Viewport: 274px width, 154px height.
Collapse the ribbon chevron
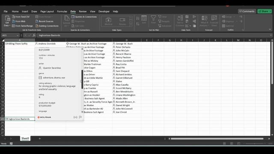click(x=270, y=30)
